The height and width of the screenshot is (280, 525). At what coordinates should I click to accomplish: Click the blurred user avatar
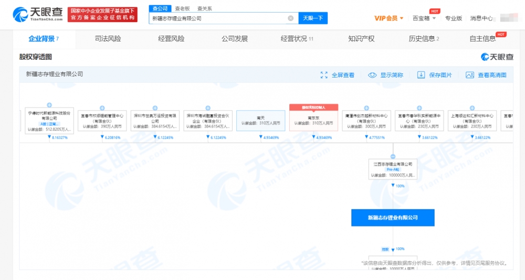[509, 18]
